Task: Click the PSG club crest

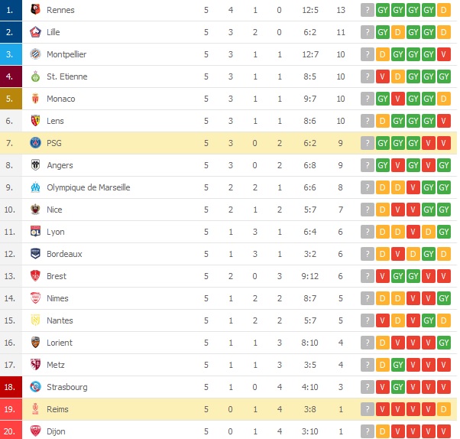Action: click(x=34, y=143)
